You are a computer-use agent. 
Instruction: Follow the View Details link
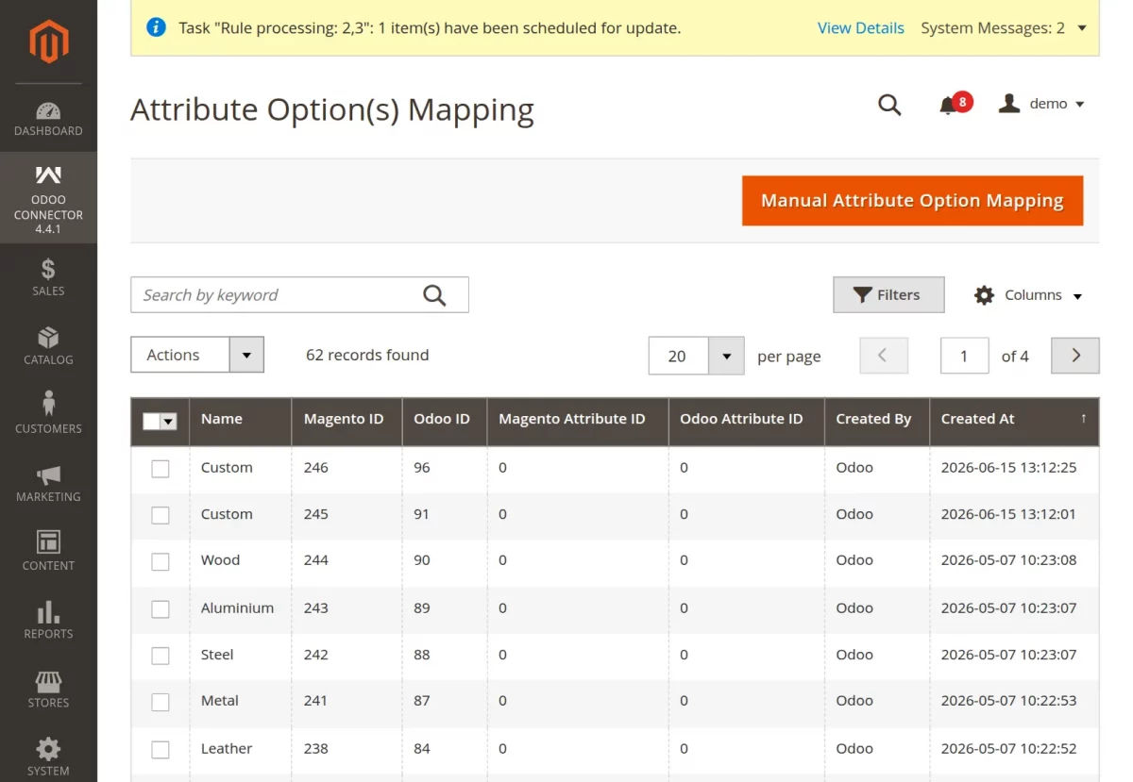pyautogui.click(x=861, y=28)
